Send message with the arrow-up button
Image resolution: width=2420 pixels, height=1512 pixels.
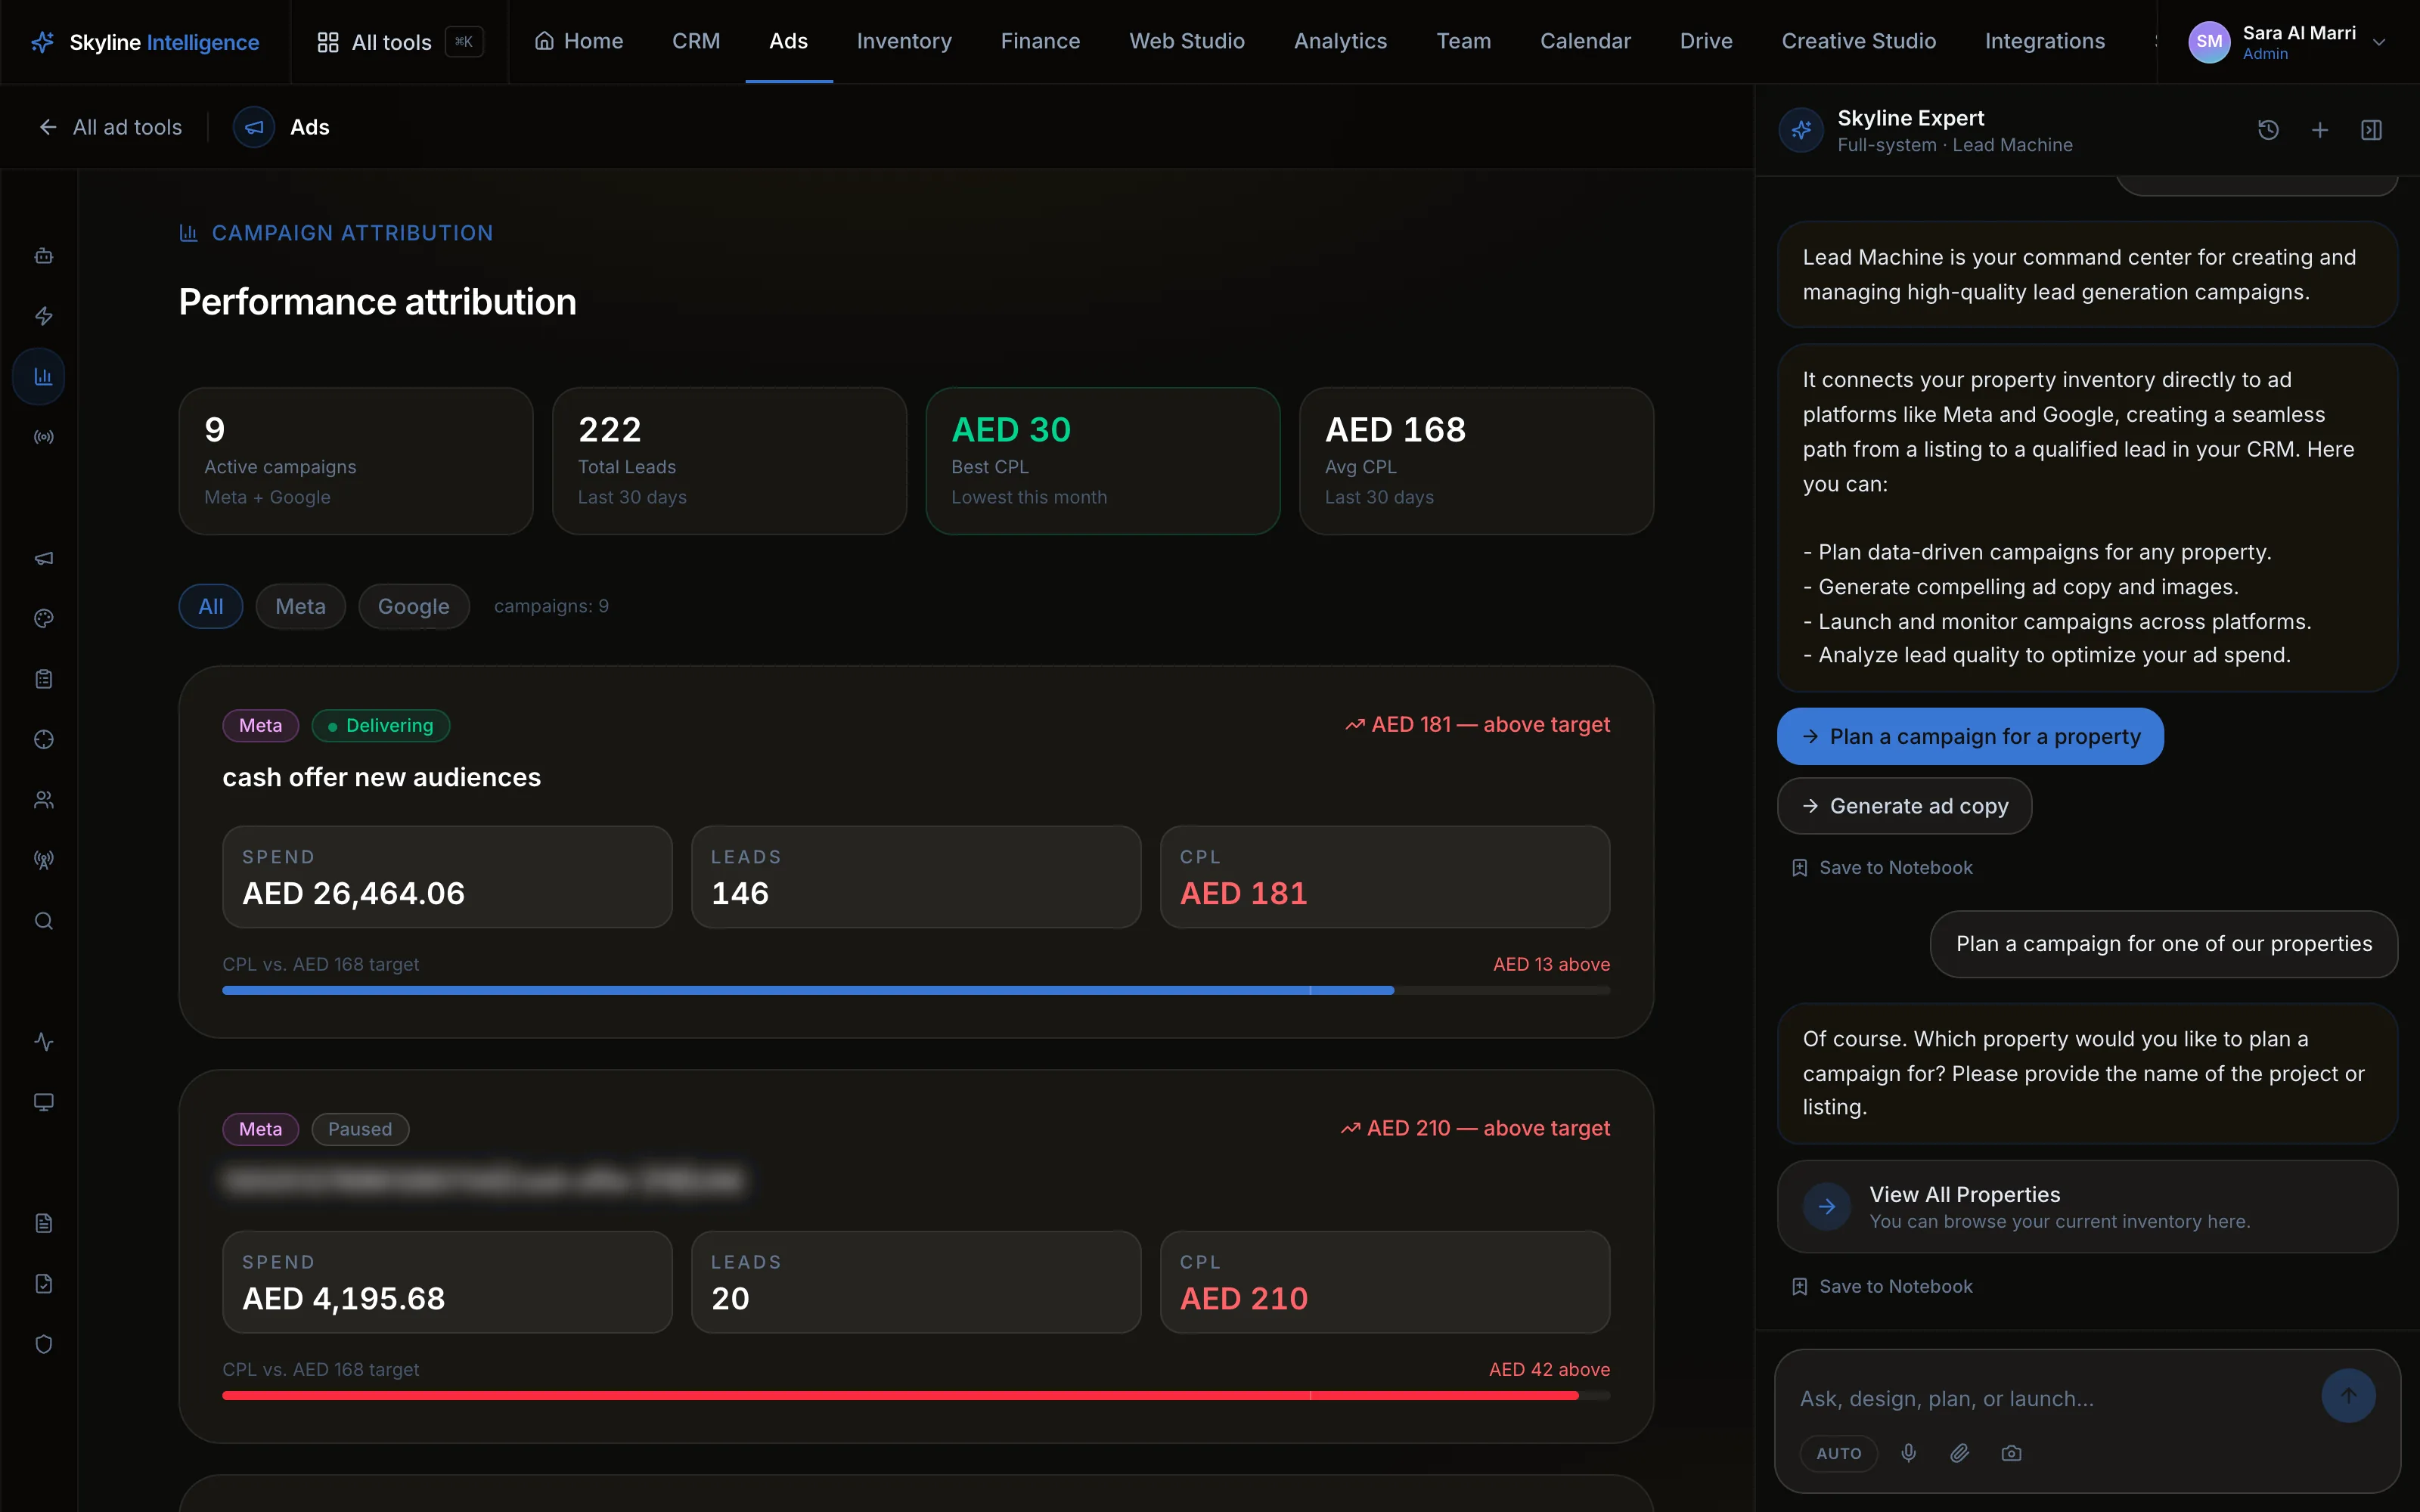tap(2348, 1396)
